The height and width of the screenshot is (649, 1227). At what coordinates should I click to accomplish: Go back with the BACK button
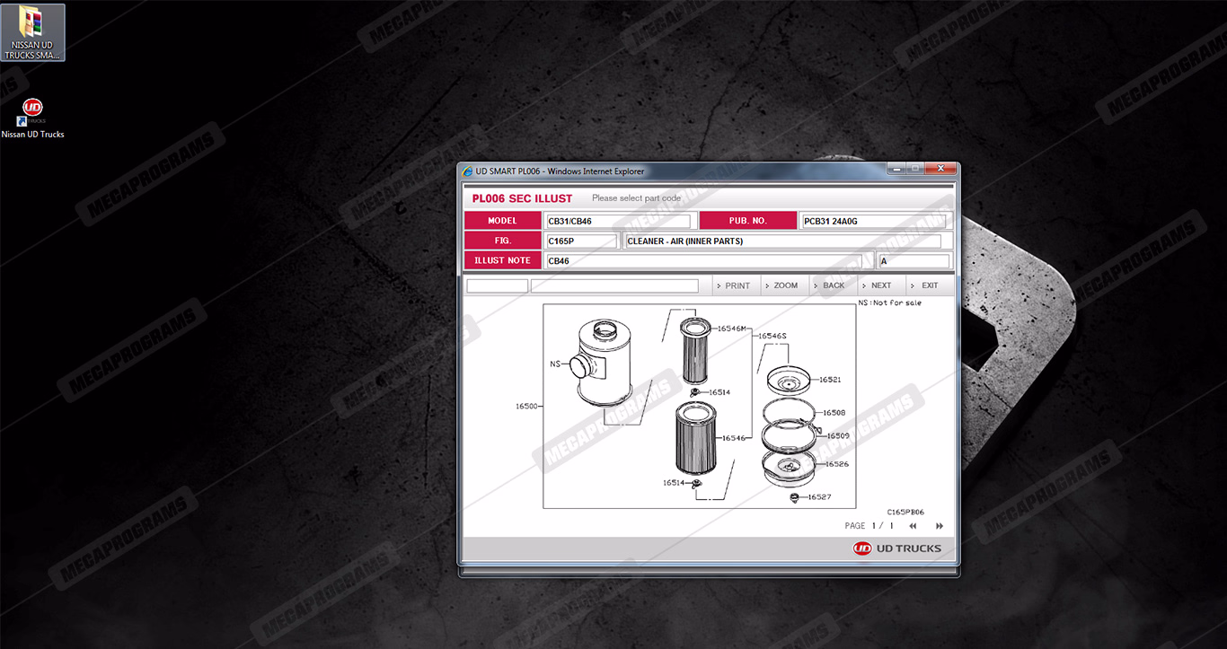[834, 285]
